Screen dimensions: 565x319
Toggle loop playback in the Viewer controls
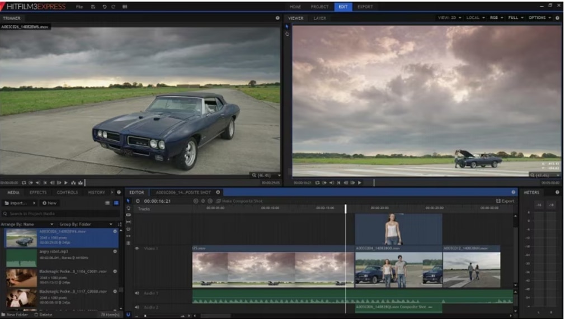click(317, 183)
